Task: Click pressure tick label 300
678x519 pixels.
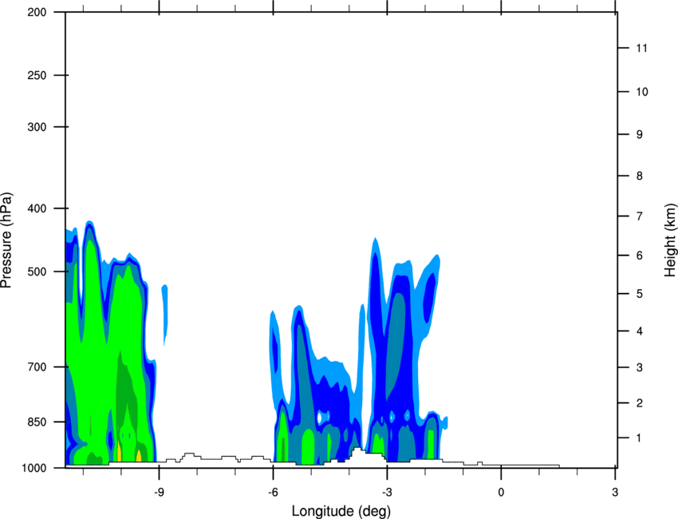Action: click(x=37, y=127)
